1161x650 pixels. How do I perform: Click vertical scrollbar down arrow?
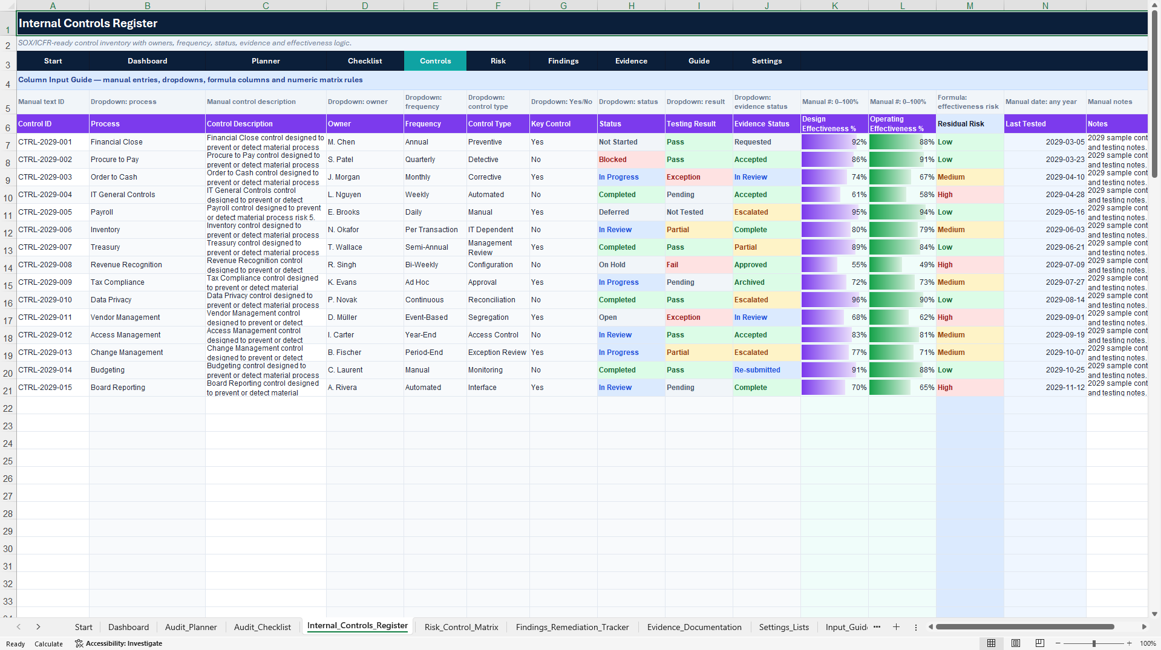click(x=1155, y=614)
